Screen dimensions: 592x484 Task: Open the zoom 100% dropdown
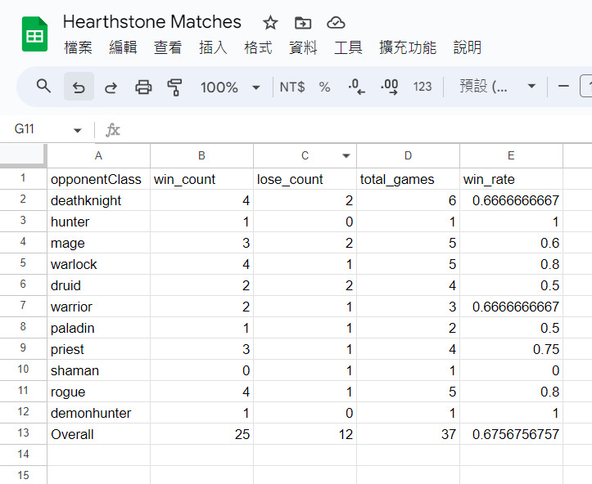pyautogui.click(x=230, y=87)
